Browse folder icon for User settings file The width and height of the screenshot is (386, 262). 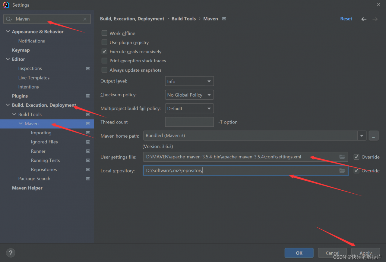(342, 157)
